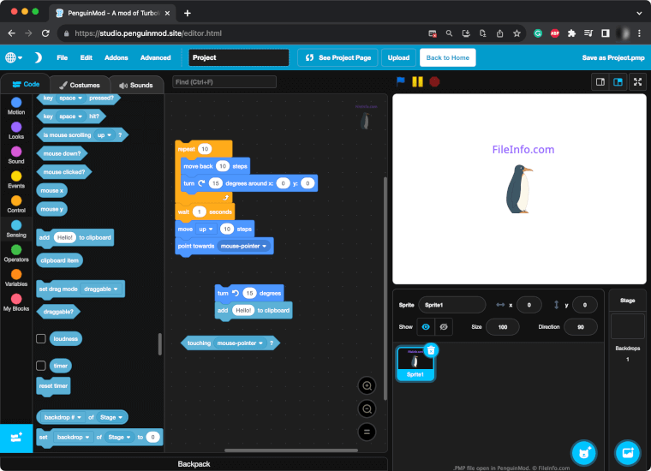Select the Operators block category

(x=16, y=253)
